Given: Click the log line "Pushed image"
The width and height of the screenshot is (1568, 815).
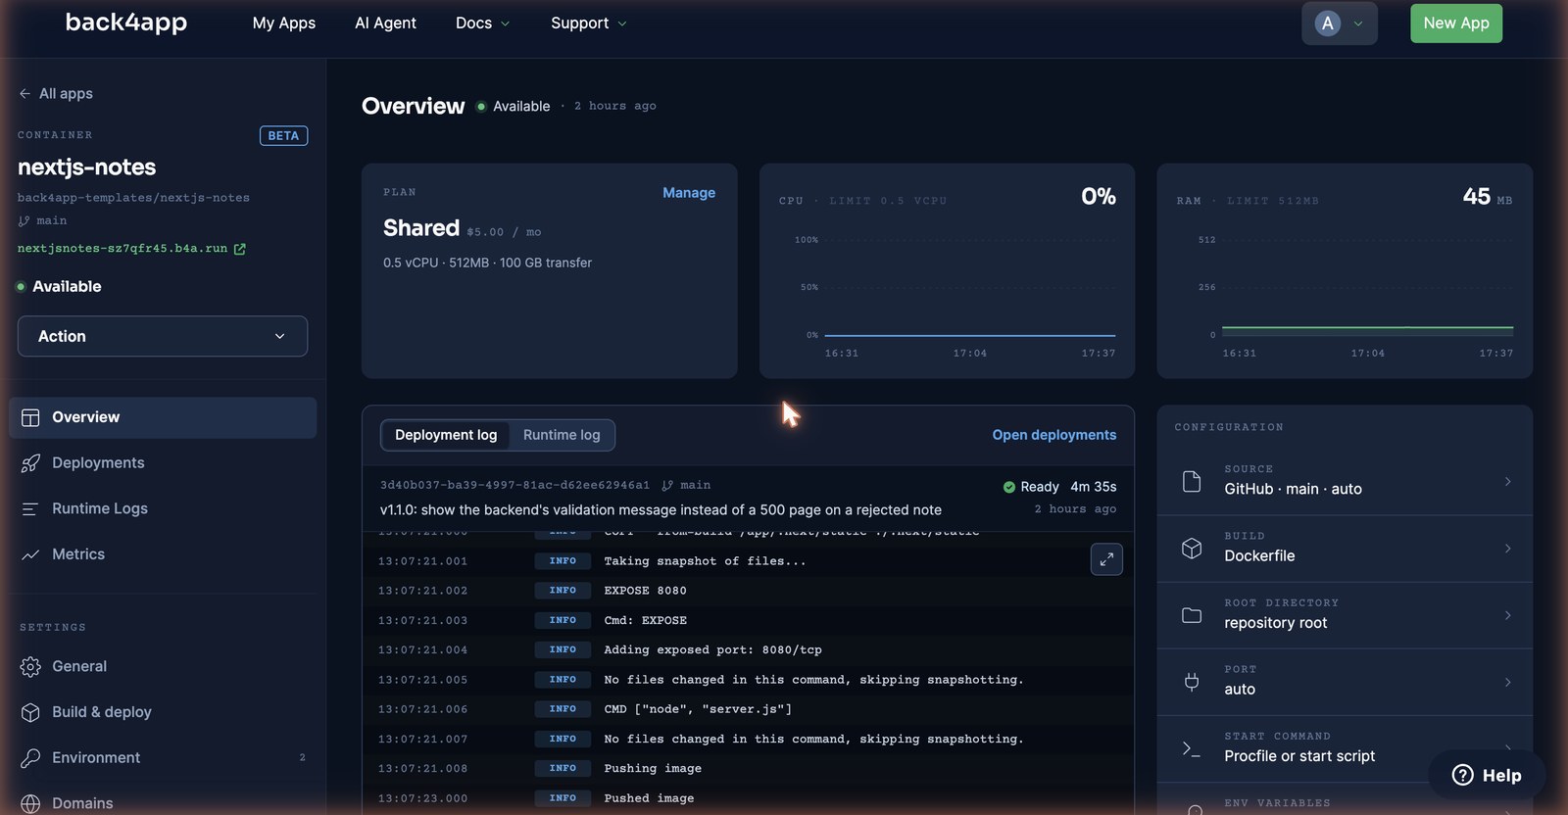Looking at the screenshot, I should 649,798.
